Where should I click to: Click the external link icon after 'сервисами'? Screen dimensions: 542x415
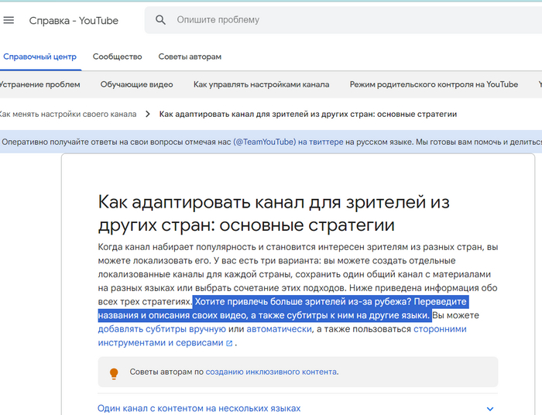click(229, 343)
